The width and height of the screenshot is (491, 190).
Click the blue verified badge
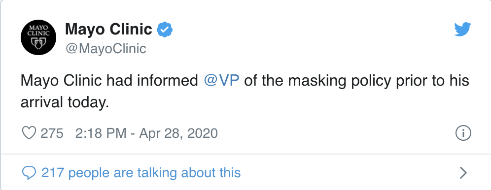164,30
